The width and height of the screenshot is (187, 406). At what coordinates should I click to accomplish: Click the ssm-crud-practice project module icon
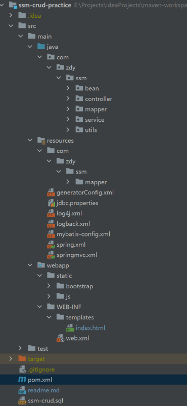coord(13,5)
